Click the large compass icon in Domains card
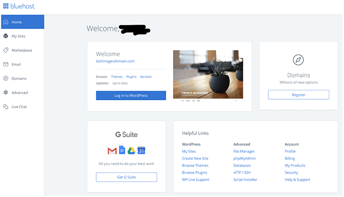 tap(298, 60)
